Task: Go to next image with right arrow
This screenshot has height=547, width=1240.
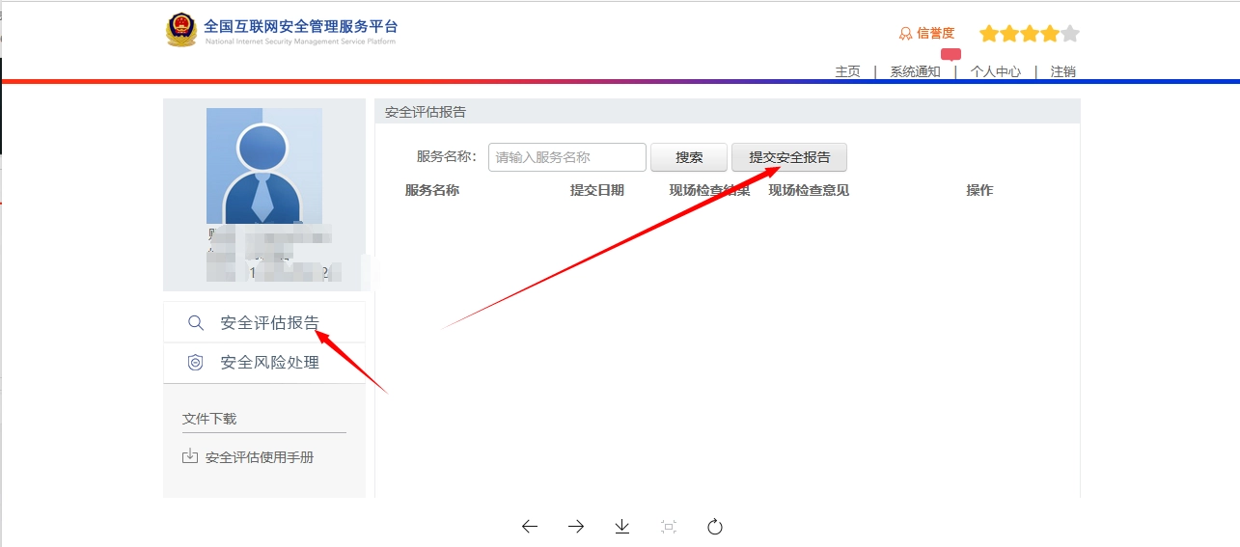Action: (576, 526)
